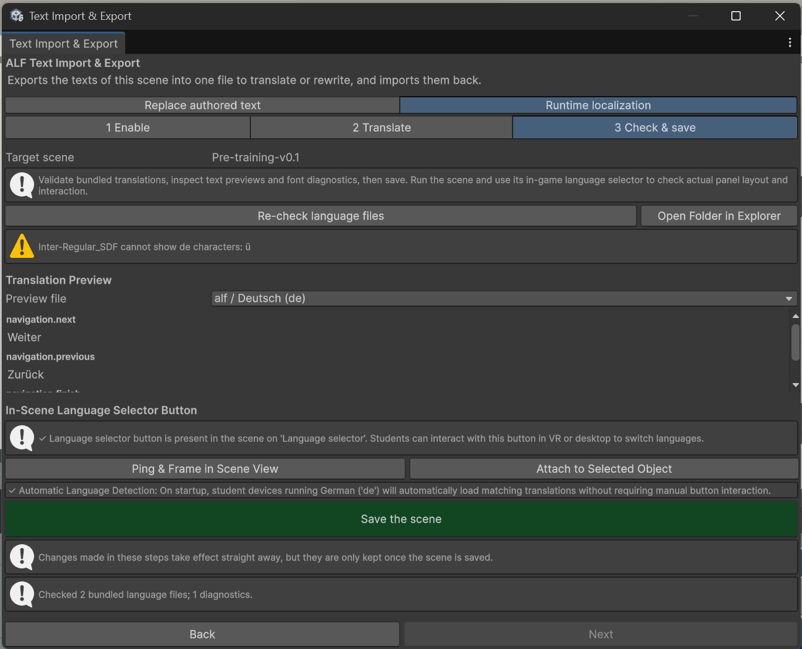This screenshot has height=649, width=802.
Task: Click Open Folder in Explorer
Action: tap(719, 216)
